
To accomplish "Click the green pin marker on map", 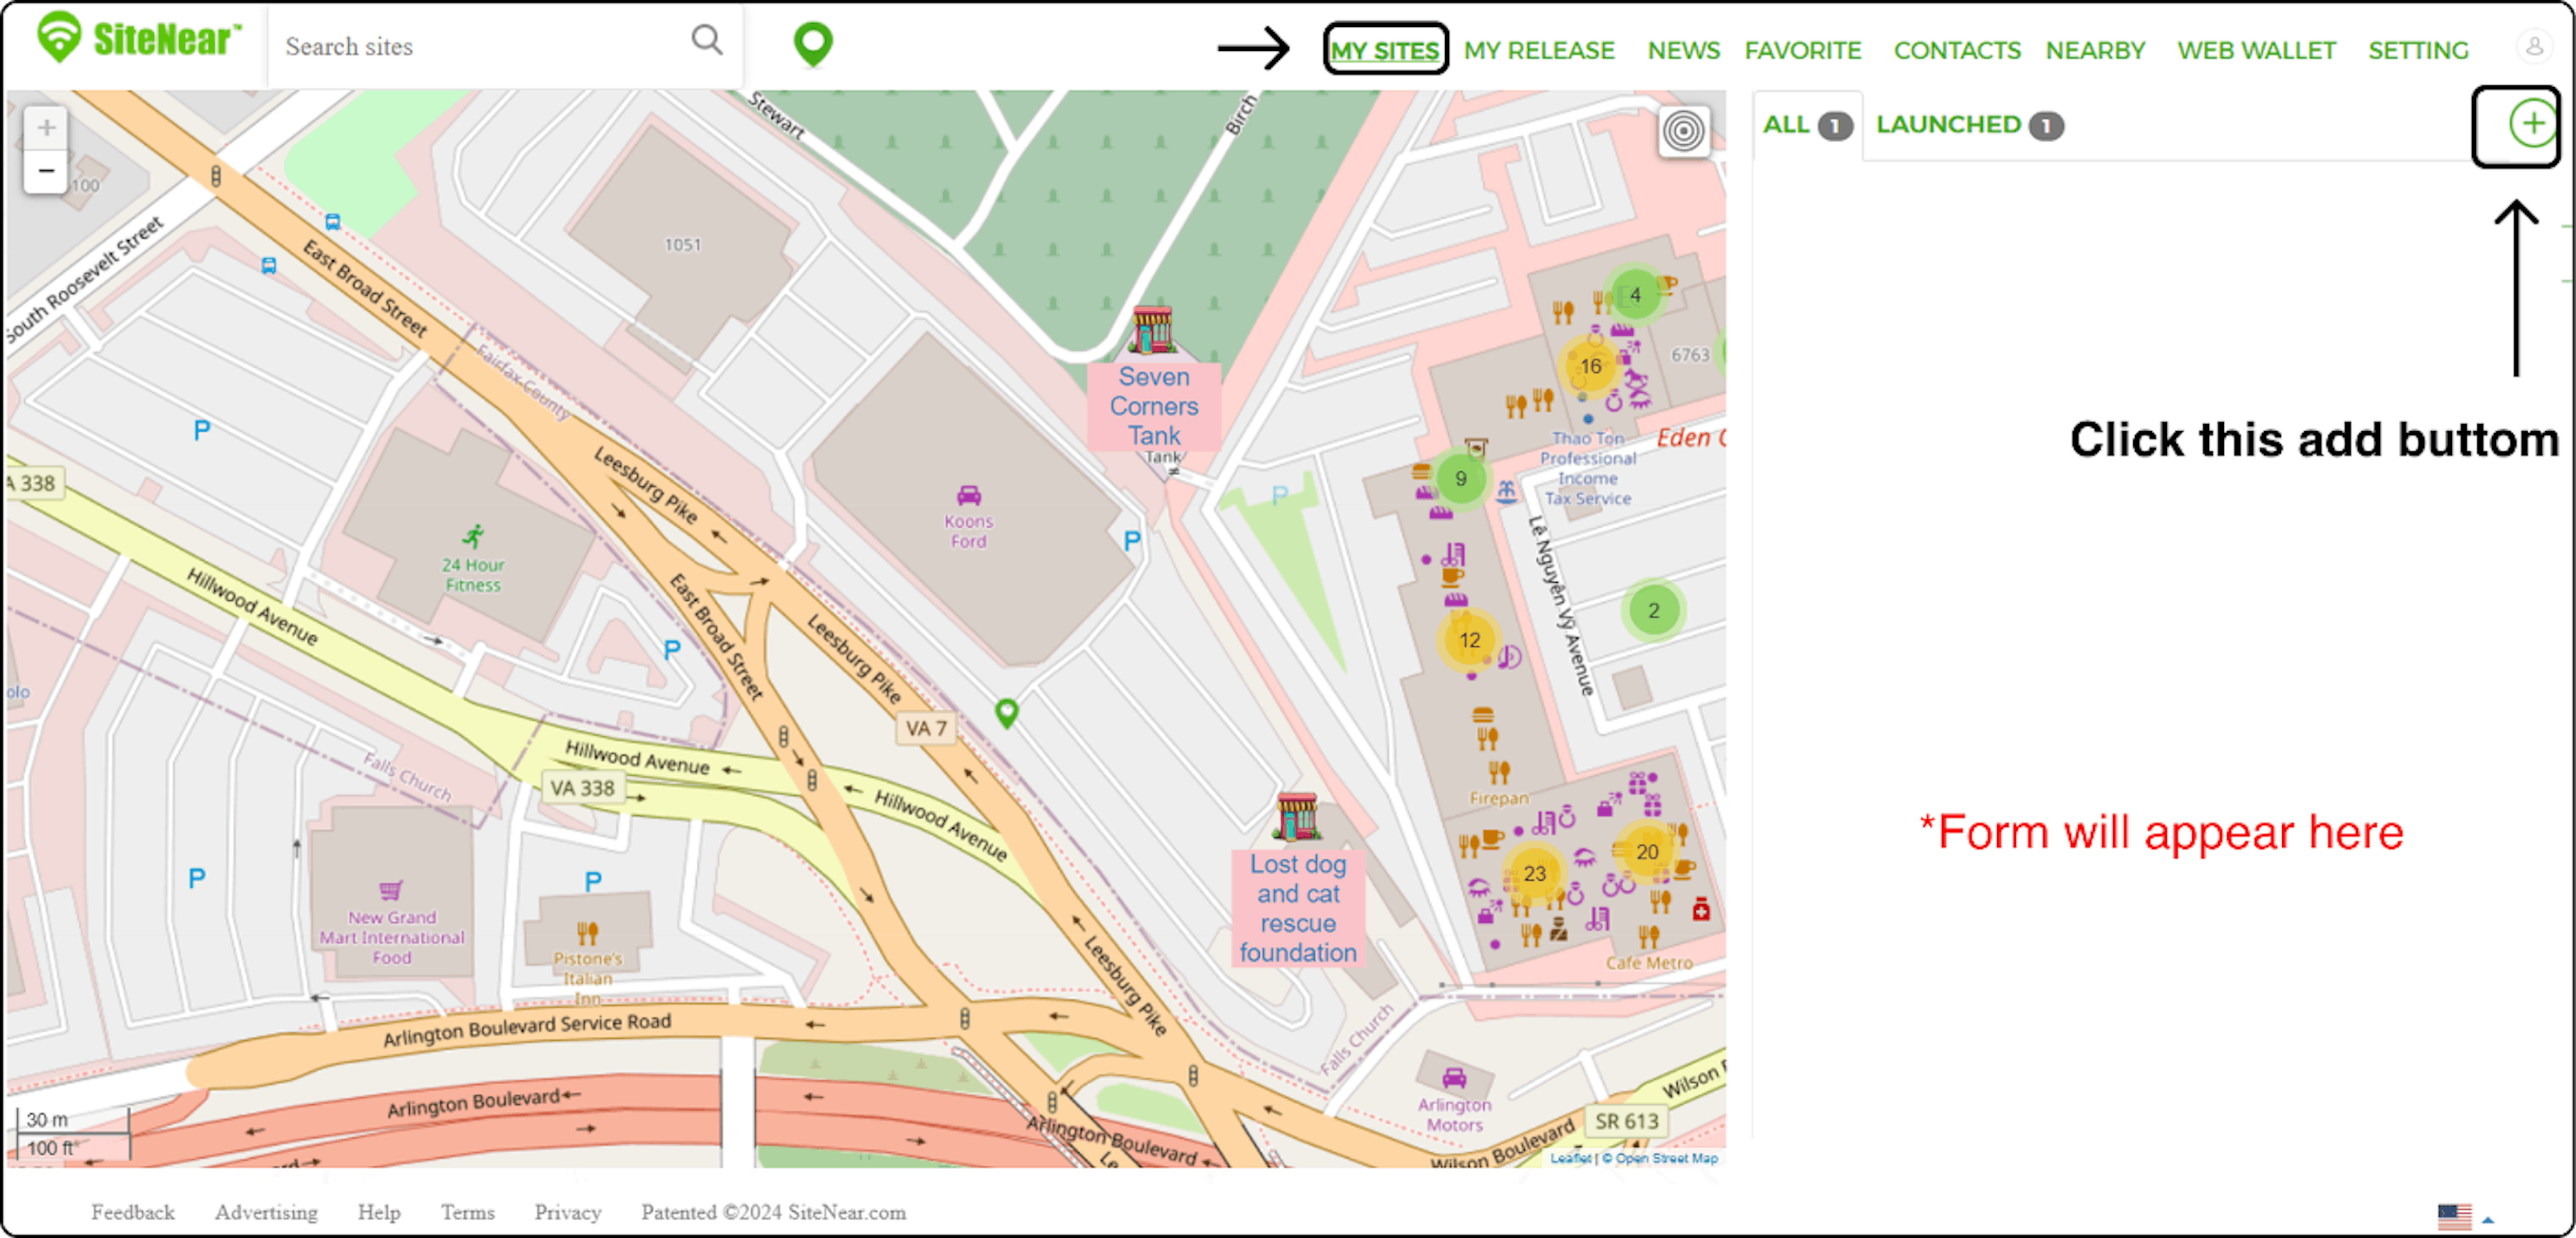I will coord(1006,712).
